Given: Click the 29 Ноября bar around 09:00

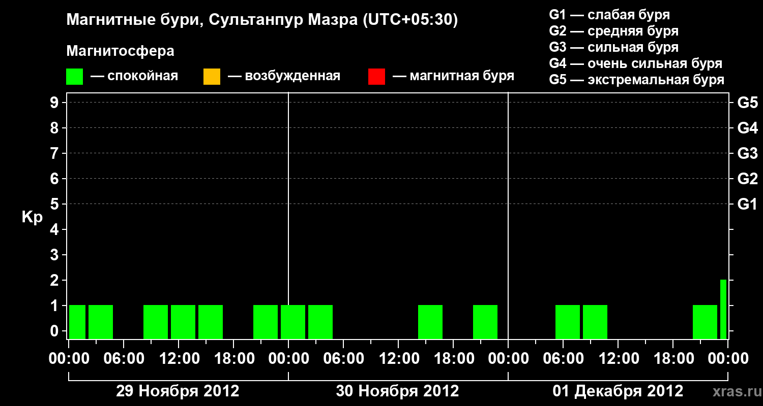Looking at the screenshot, I should (156, 322).
